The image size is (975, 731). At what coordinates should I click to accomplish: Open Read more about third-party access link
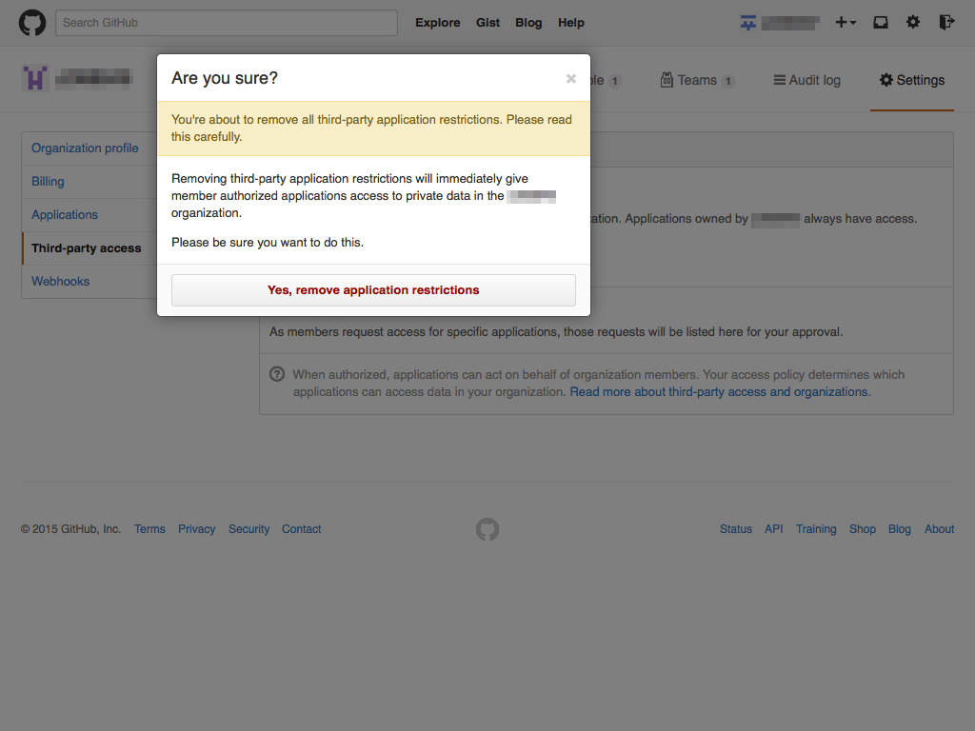click(x=719, y=391)
